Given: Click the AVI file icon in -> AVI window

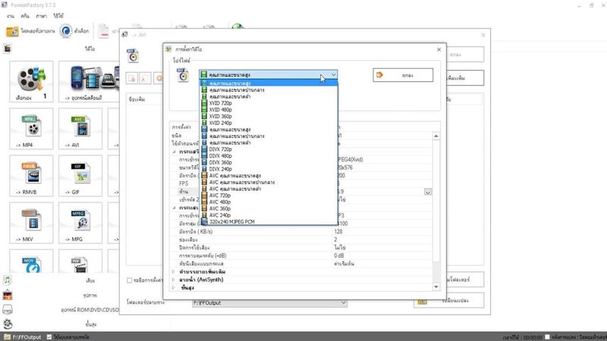Looking at the screenshot, I should (x=133, y=55).
